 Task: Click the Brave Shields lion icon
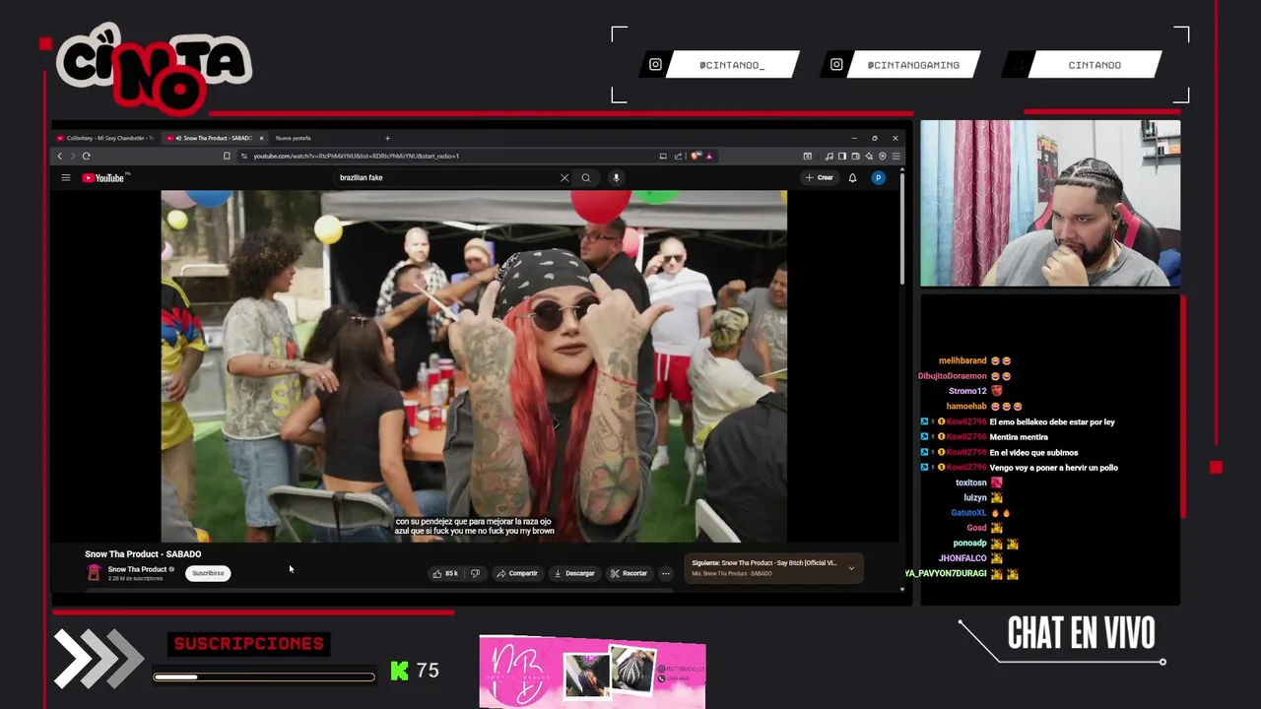tap(697, 156)
